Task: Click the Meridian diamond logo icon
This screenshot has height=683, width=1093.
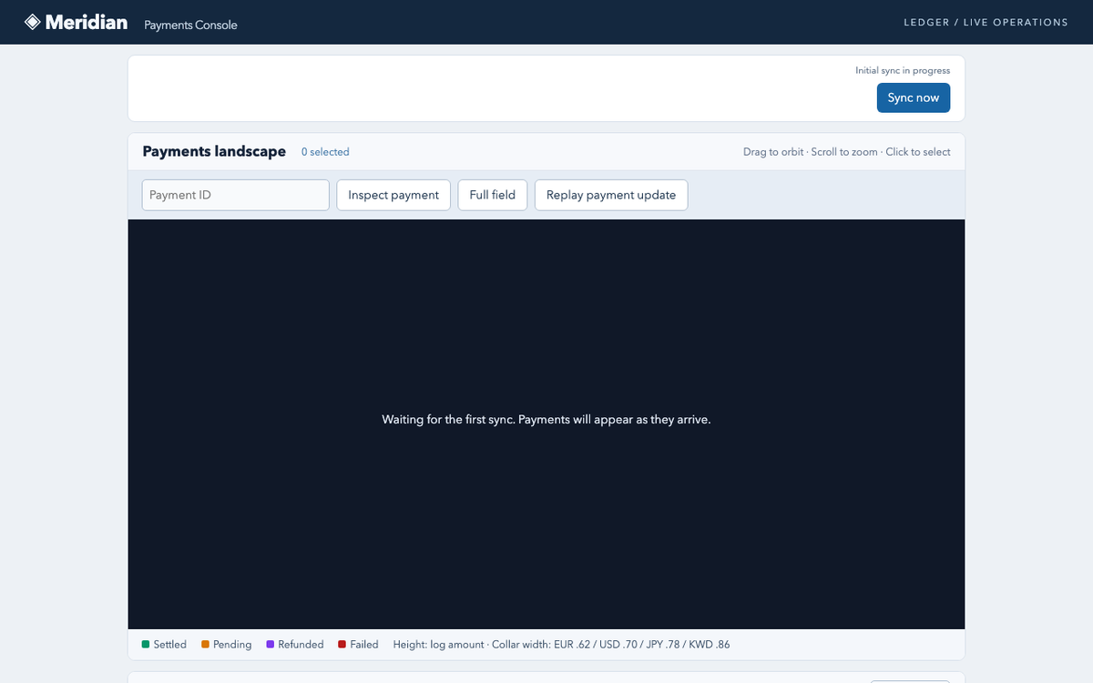Action: pos(32,22)
